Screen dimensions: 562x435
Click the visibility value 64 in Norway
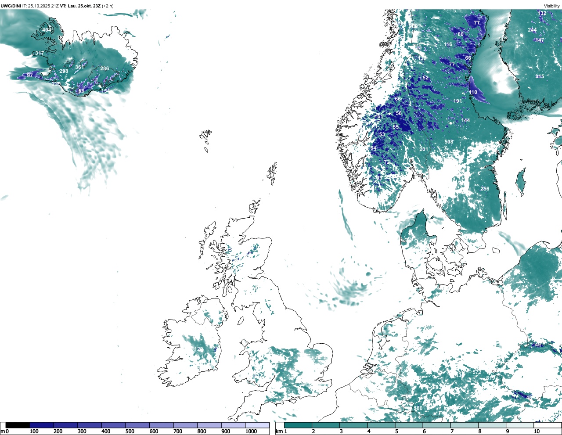(373, 148)
